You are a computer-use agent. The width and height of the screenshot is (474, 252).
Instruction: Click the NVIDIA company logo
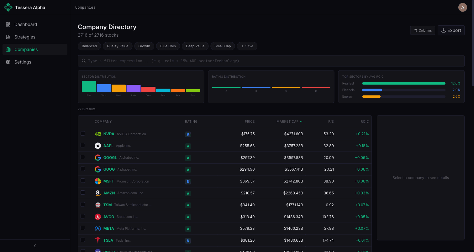(97, 134)
